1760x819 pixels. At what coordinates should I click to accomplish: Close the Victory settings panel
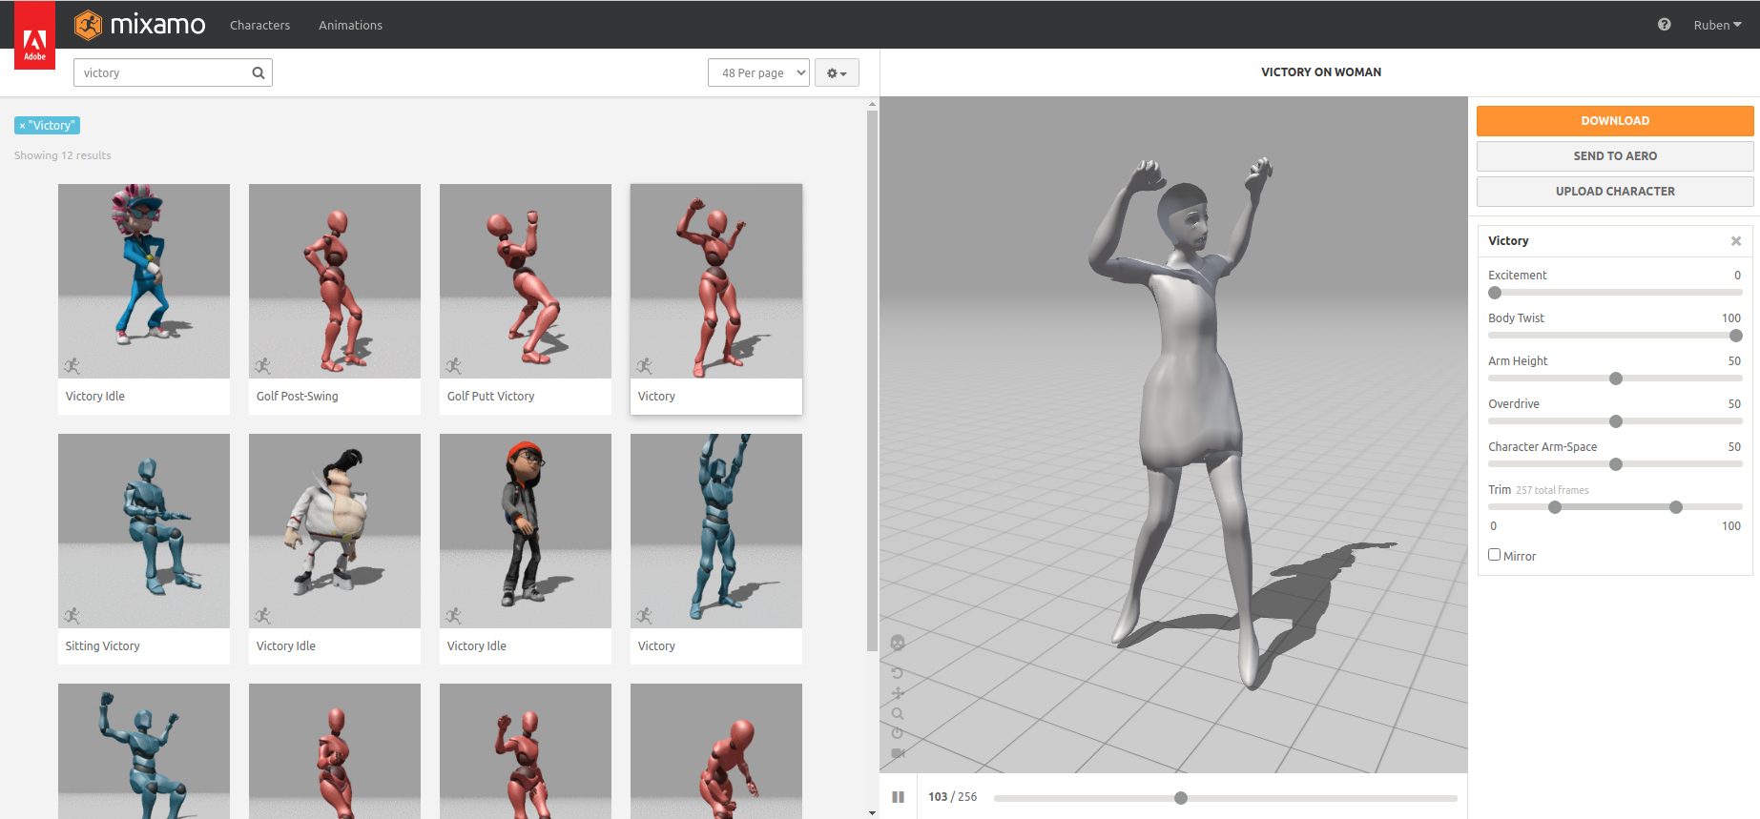tap(1736, 241)
